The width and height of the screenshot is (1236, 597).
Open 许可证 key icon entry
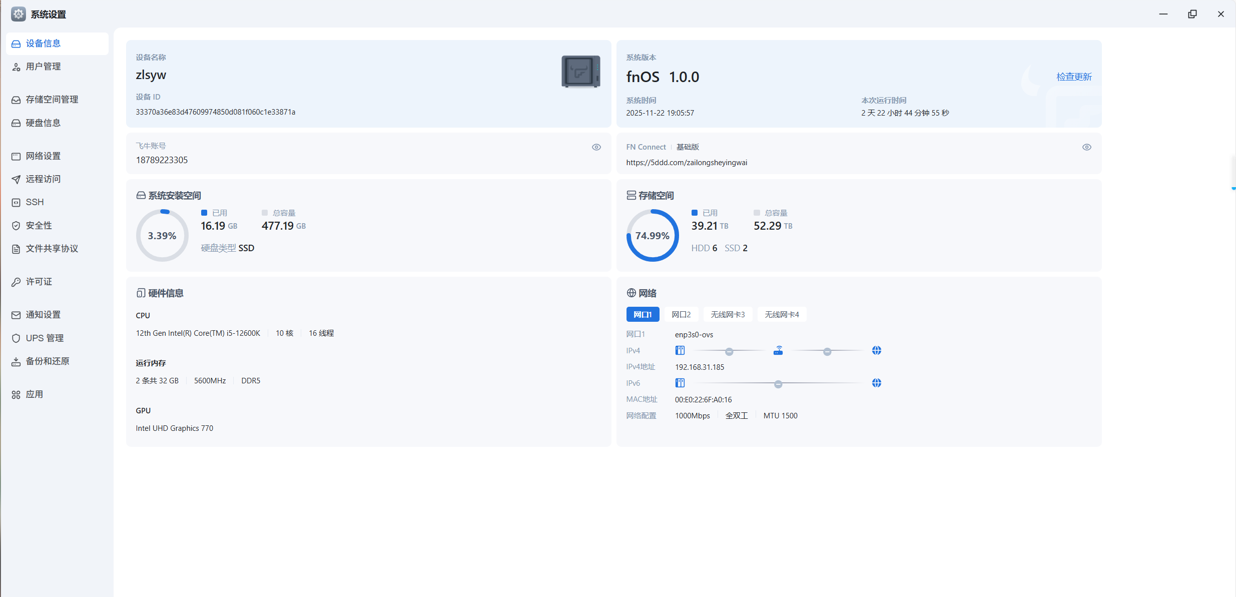coord(16,282)
